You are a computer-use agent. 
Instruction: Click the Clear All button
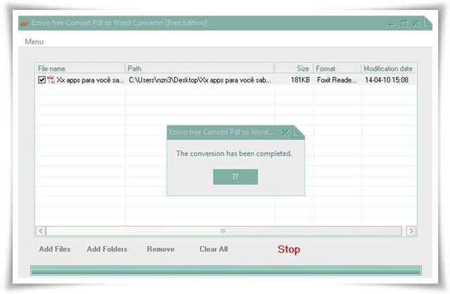[x=214, y=249]
